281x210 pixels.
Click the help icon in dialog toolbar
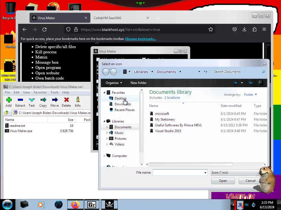[x=261, y=83]
